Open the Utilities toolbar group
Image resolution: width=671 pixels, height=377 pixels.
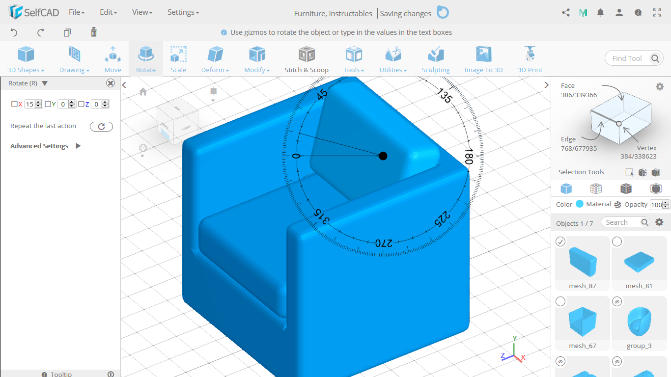point(393,59)
